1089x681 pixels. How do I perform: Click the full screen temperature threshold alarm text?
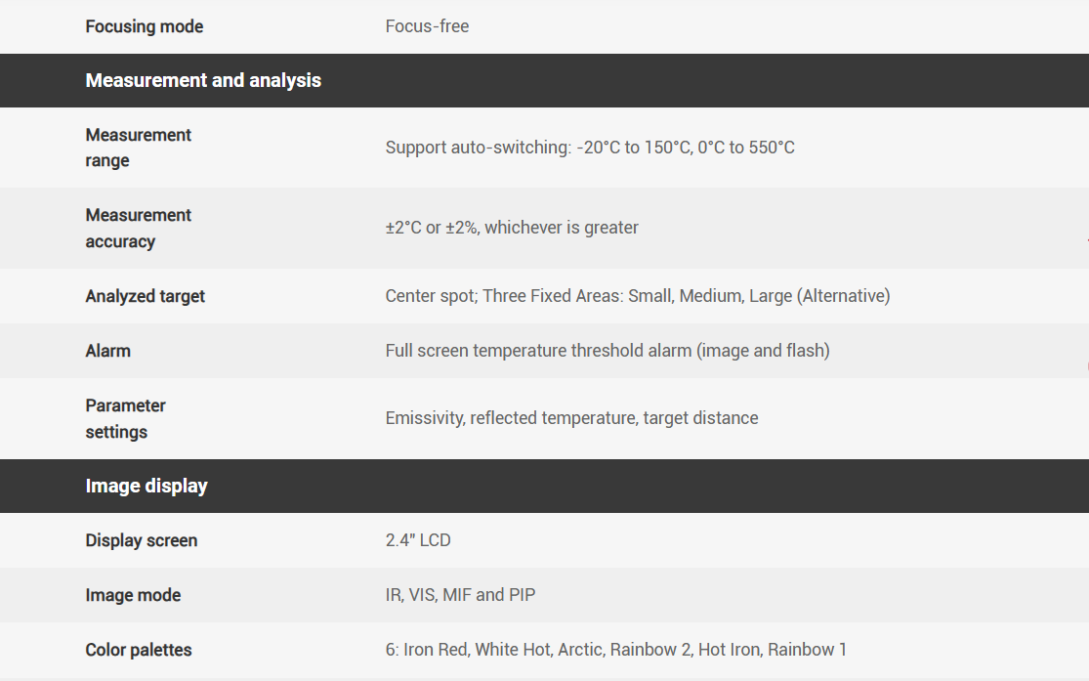point(607,351)
